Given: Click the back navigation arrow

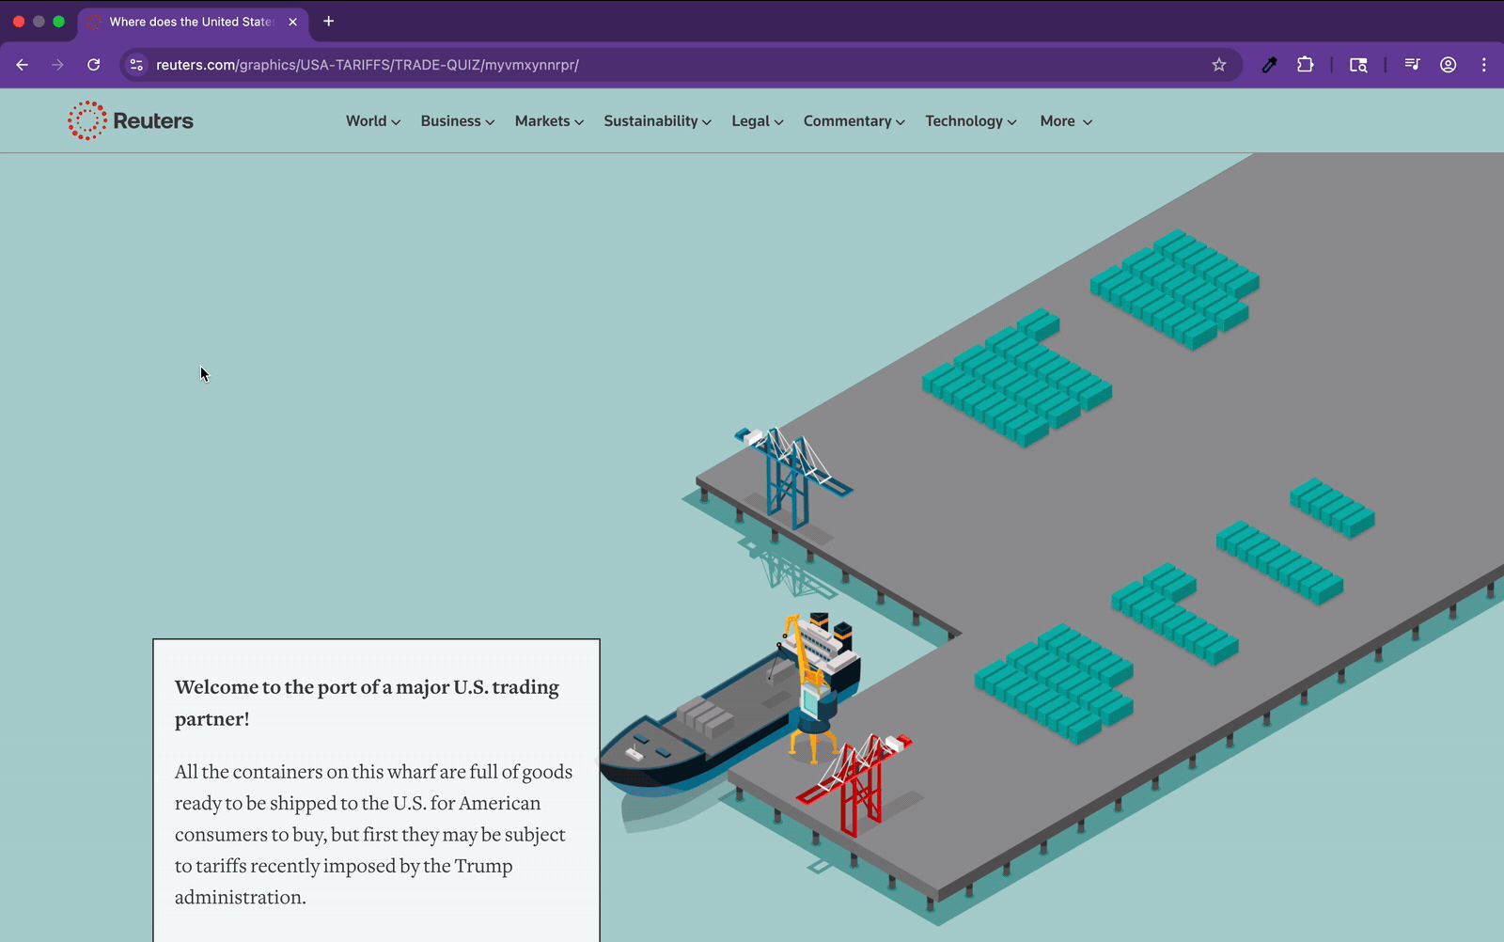Looking at the screenshot, I should coord(23,65).
